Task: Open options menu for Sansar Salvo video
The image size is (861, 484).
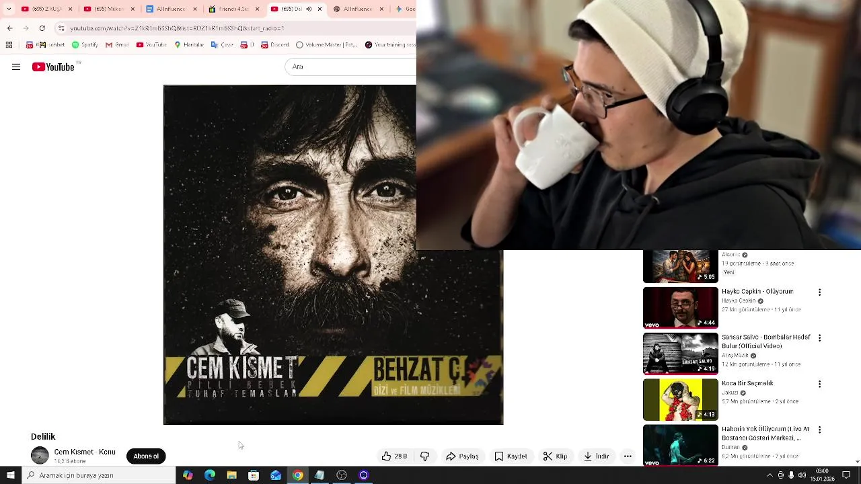Action: click(x=819, y=338)
